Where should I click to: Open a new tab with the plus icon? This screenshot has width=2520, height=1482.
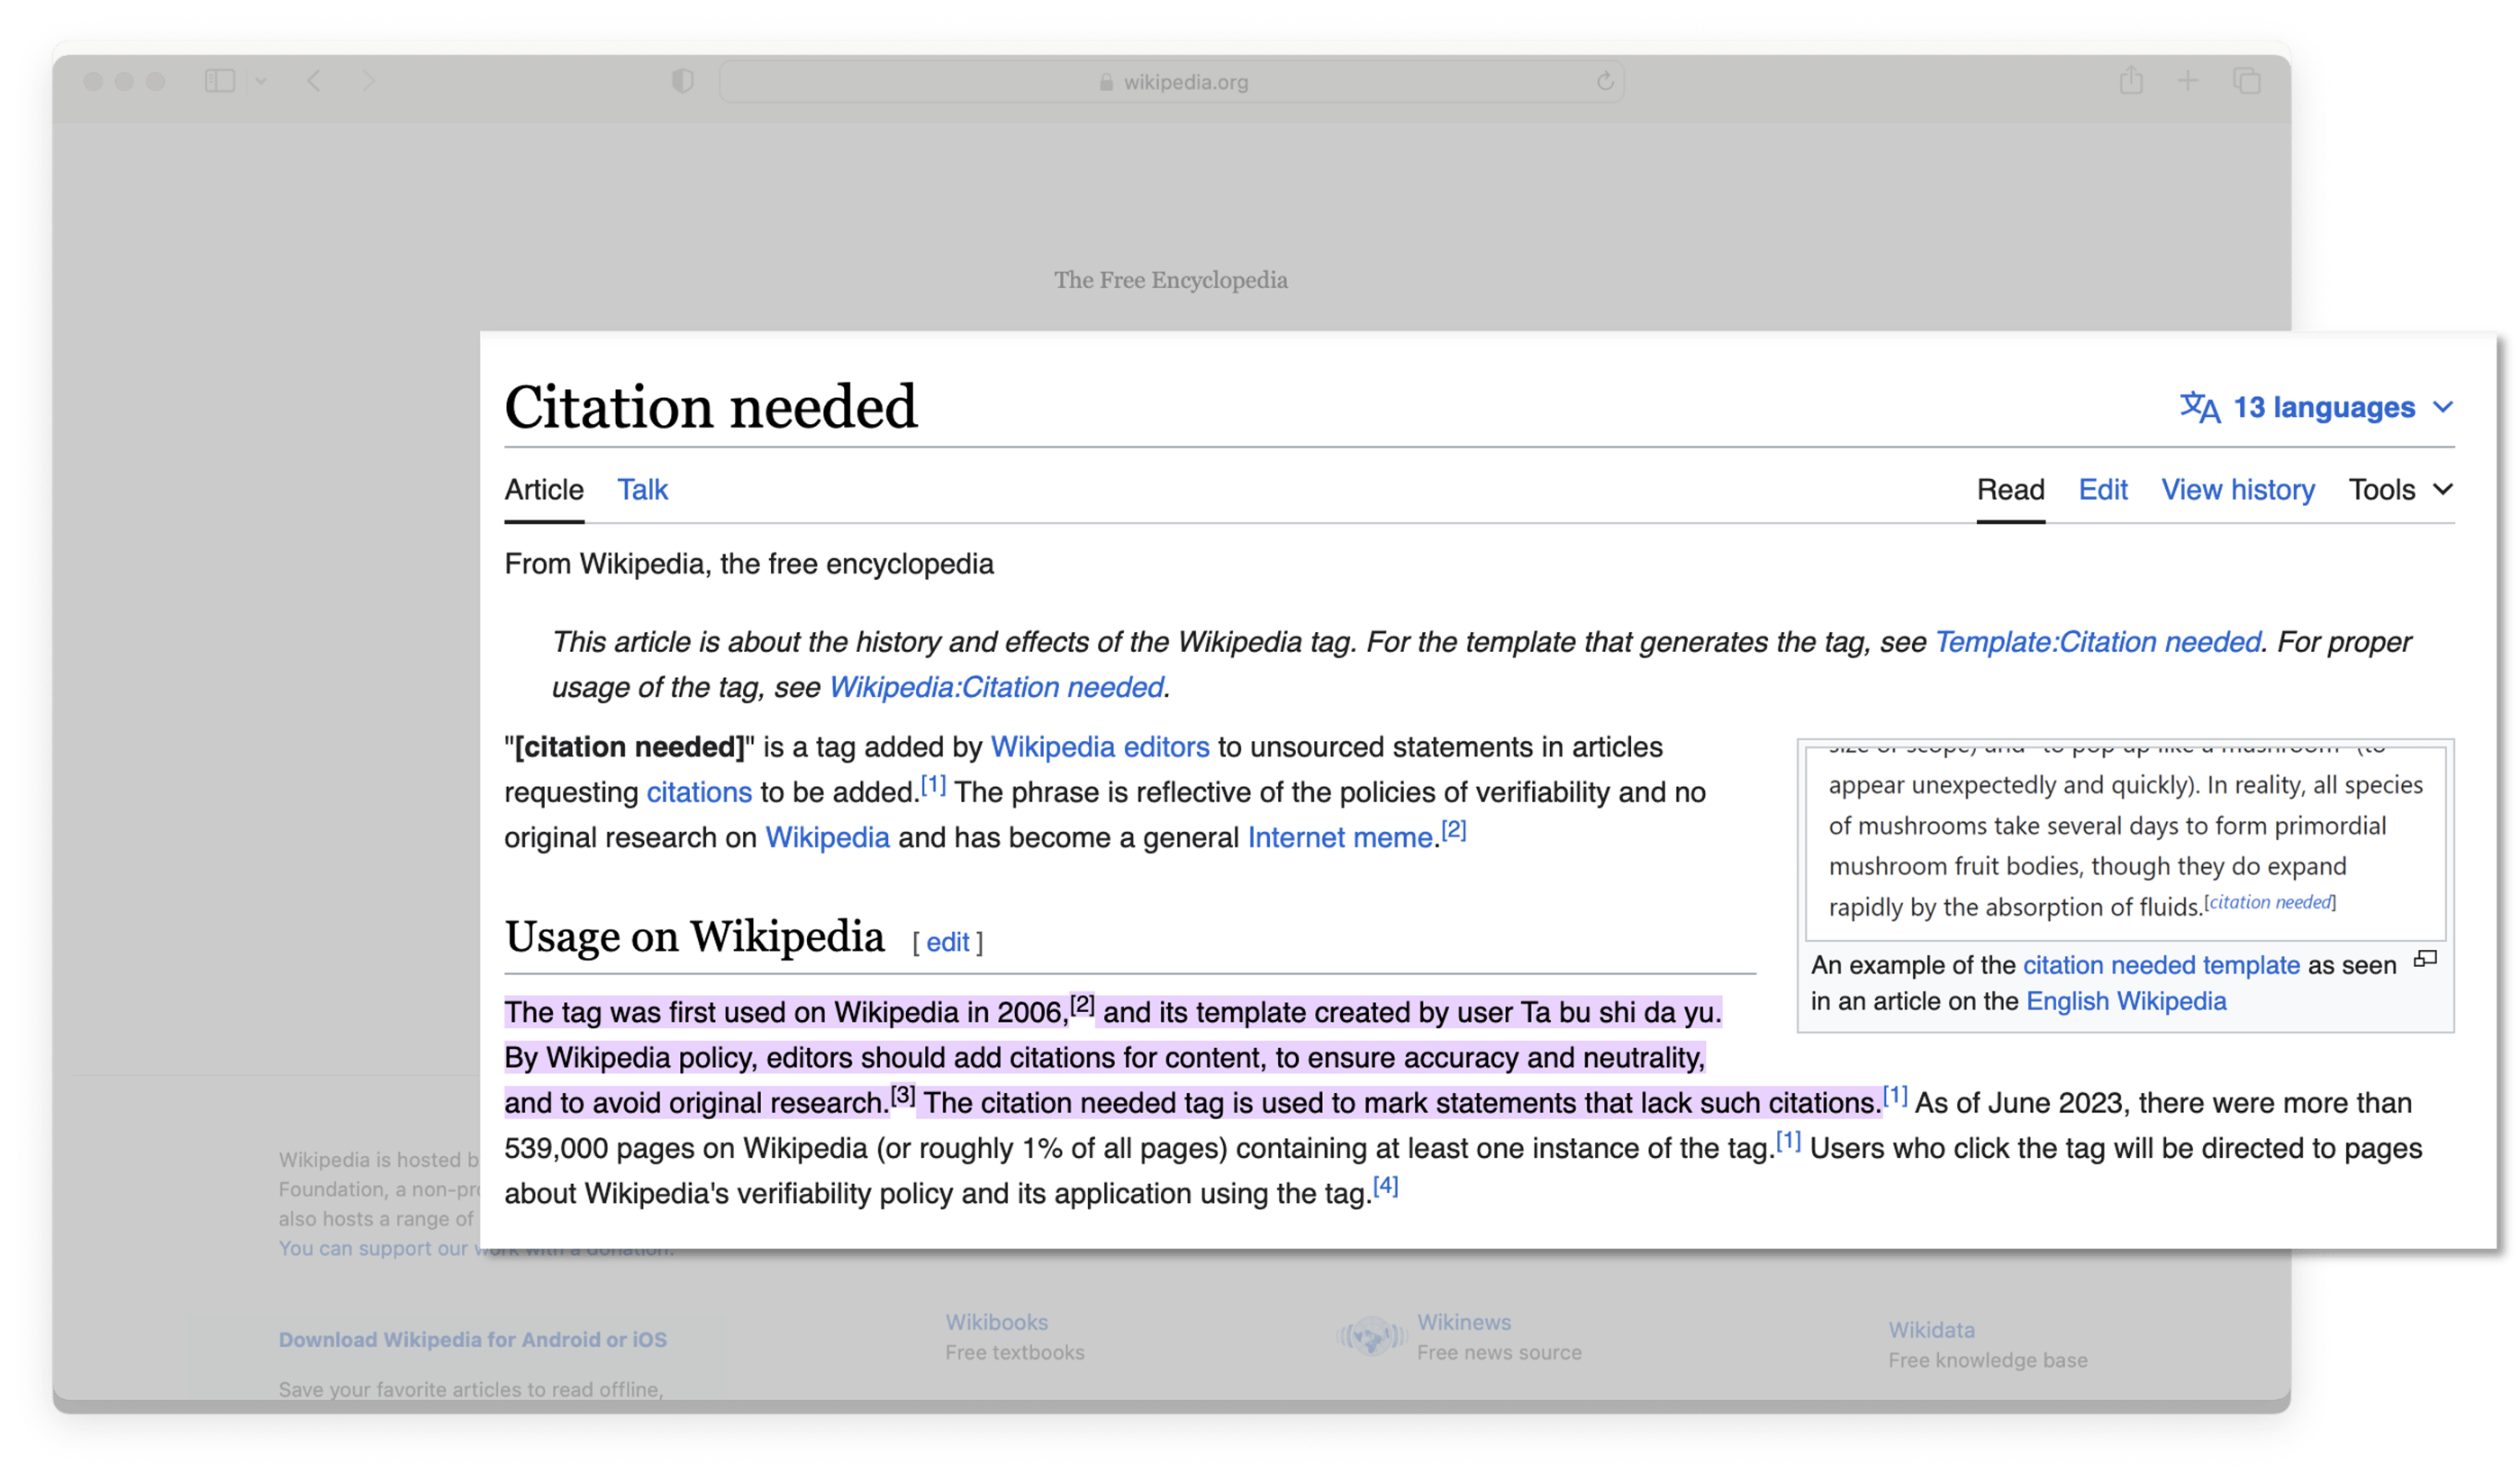point(2189,81)
